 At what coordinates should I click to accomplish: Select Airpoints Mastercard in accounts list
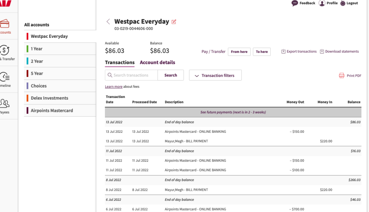pos(52,110)
